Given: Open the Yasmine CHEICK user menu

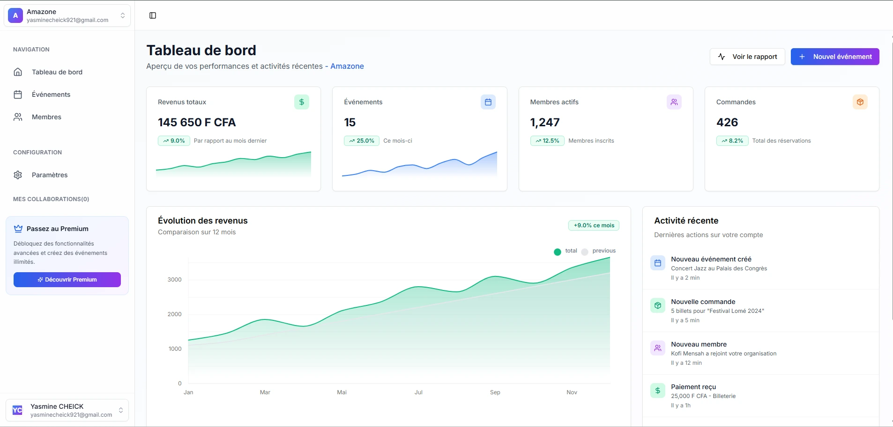Looking at the screenshot, I should point(120,410).
